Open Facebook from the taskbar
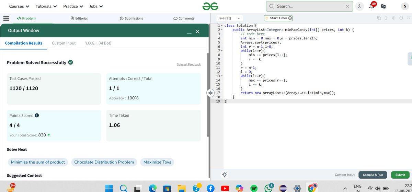This screenshot has width=412, height=192. pos(210,188)
